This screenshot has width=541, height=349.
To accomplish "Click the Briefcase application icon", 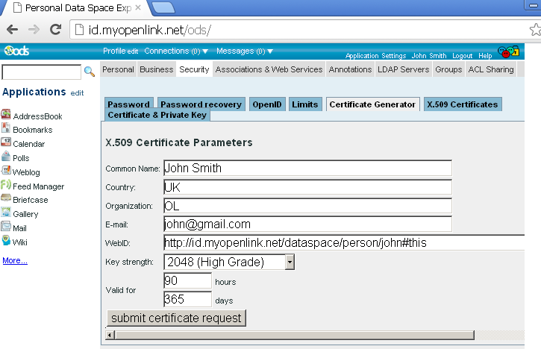I will coord(6,199).
